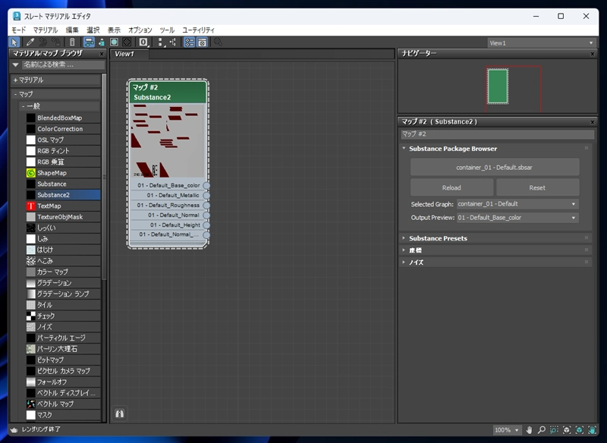The image size is (607, 443).
Task: Click the ShapeMap icon in map list
Action: tap(31, 173)
